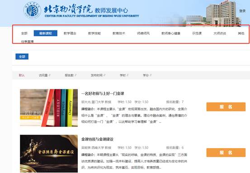250x173 pixels.
Task: Open the colorful books course thumbnail
Action: tap(49, 108)
